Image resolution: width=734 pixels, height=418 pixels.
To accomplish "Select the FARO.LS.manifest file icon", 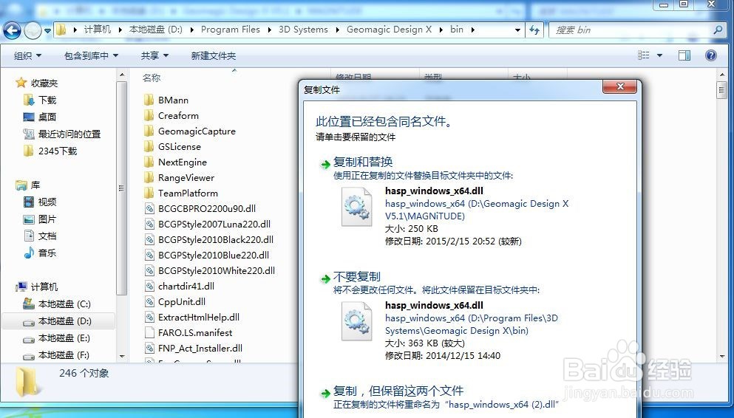I will [149, 332].
